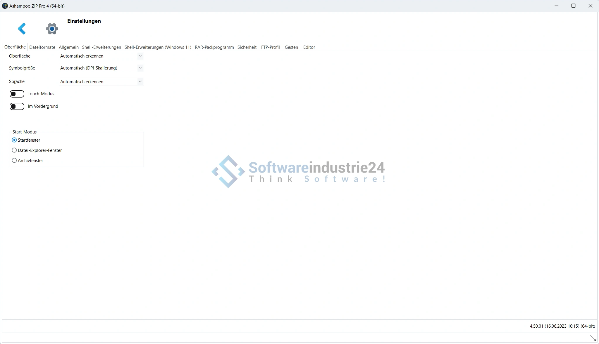Open the Shell-Erweiterungen (Windows 11) tab
This screenshot has width=599, height=344.
pos(158,47)
